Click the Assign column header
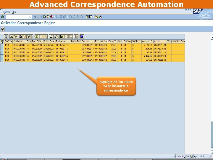This screenshot has height=160, width=213. pos(160,41)
